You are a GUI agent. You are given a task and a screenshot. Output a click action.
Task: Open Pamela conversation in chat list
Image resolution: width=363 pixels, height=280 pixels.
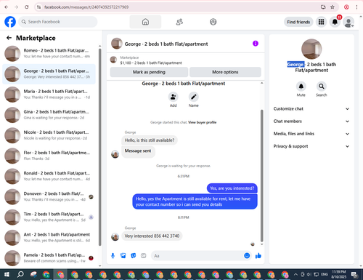click(49, 258)
